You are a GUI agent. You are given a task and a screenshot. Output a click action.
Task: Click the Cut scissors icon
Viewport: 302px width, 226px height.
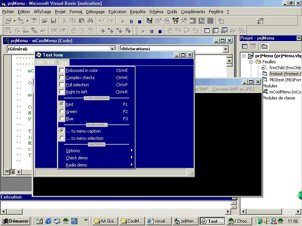click(x=64, y=21)
